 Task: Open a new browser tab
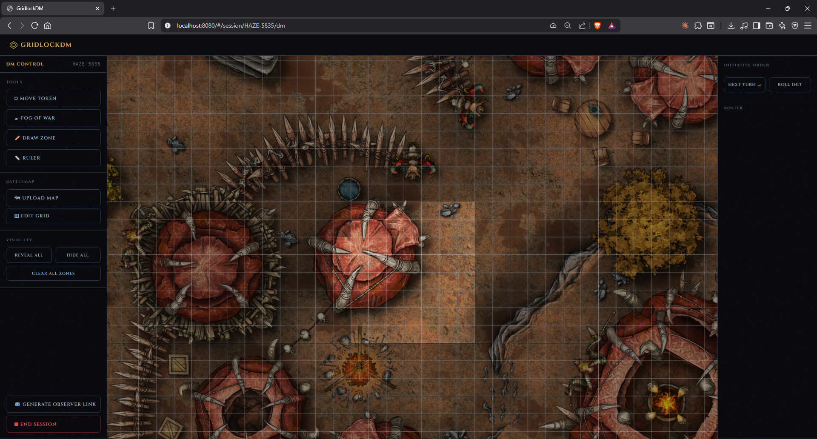[x=113, y=9]
